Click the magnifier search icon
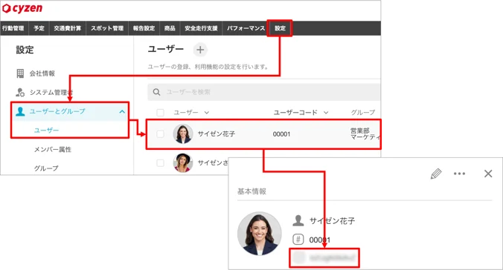 [x=156, y=92]
